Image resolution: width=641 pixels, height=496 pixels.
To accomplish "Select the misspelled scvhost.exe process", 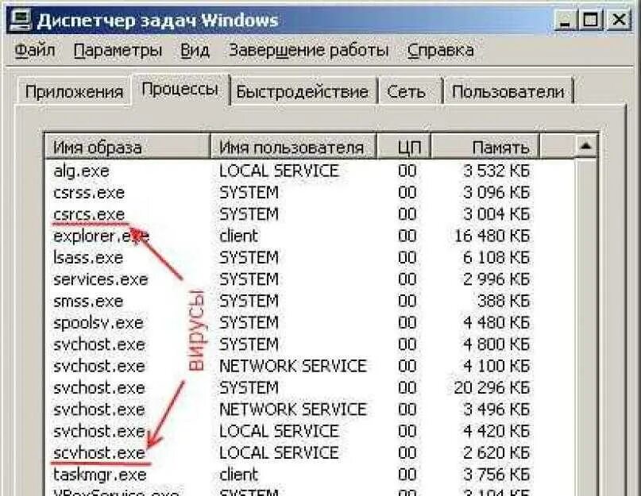I will pos(99,452).
